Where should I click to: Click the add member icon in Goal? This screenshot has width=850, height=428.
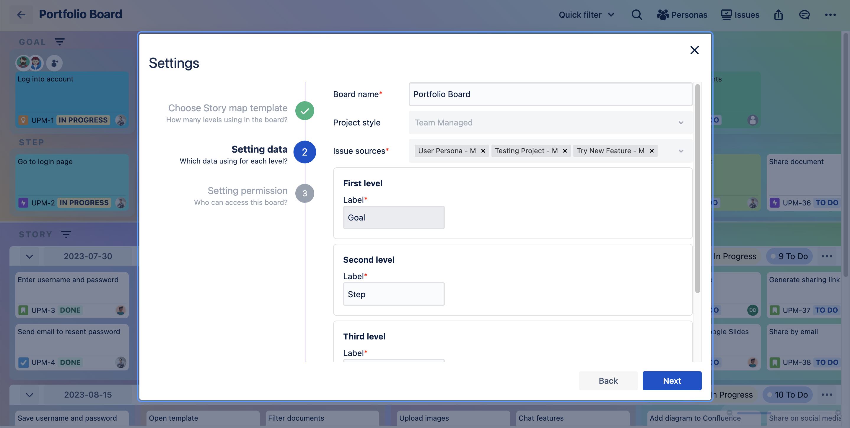click(x=54, y=63)
